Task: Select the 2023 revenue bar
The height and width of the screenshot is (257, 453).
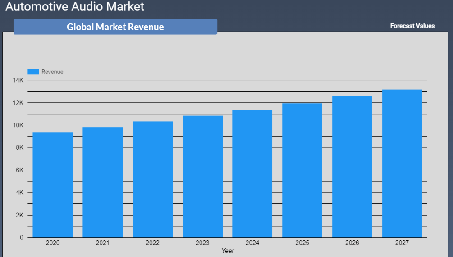Action: click(202, 177)
